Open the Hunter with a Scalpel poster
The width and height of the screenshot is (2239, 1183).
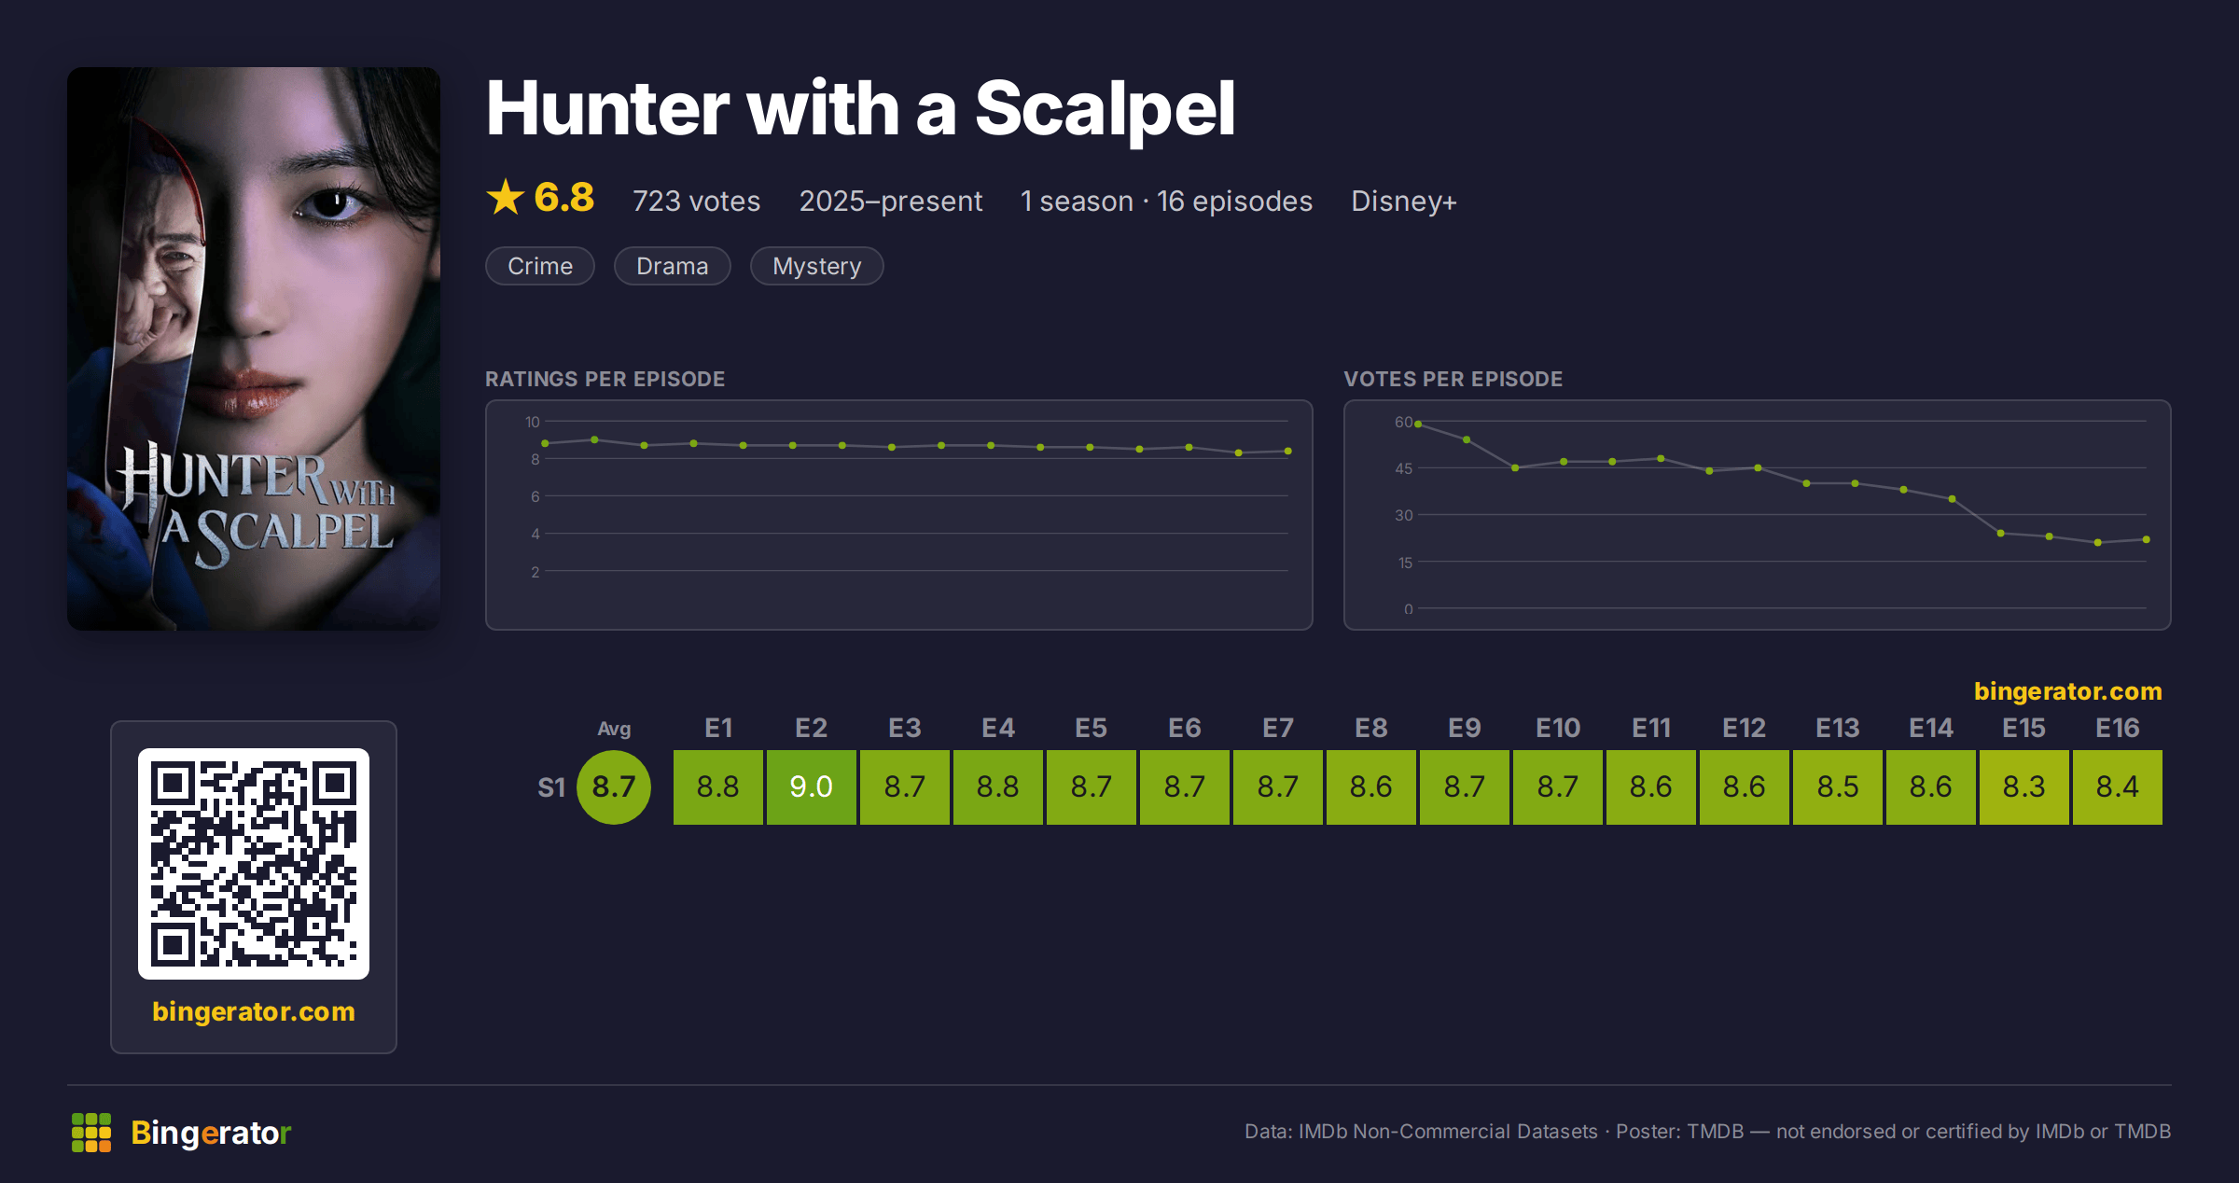(254, 348)
